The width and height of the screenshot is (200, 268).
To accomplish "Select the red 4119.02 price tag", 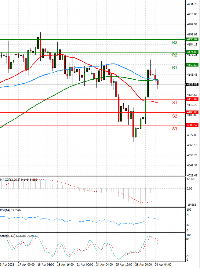I will tap(192, 99).
